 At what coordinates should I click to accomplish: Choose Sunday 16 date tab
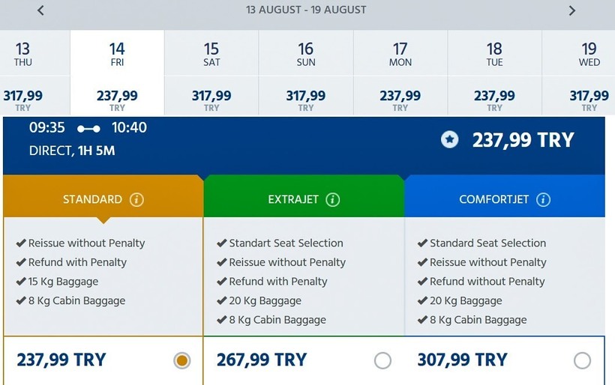point(306,73)
